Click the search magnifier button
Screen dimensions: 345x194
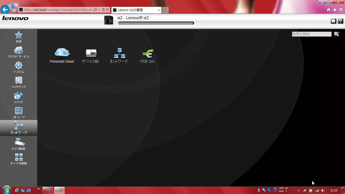336,34
